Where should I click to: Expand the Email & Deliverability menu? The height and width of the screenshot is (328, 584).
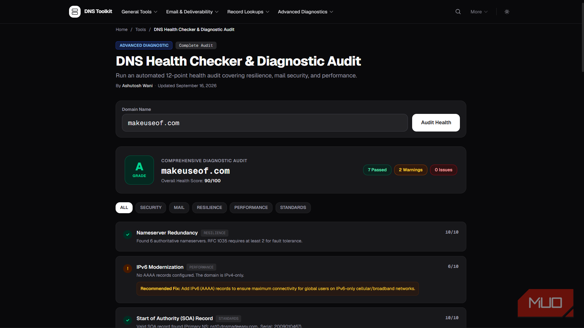192,12
